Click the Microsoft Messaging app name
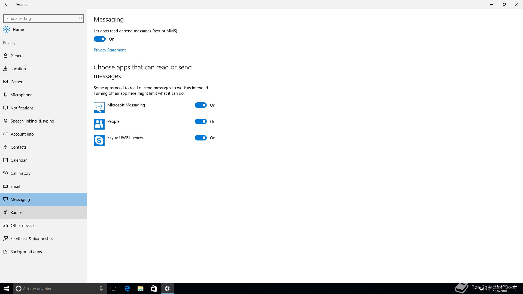523x294 pixels. (x=126, y=105)
